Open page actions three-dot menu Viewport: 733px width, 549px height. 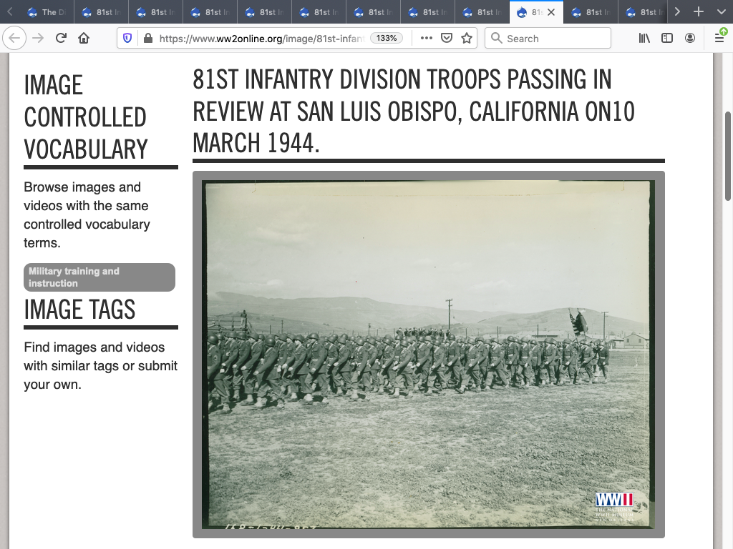[x=427, y=39]
